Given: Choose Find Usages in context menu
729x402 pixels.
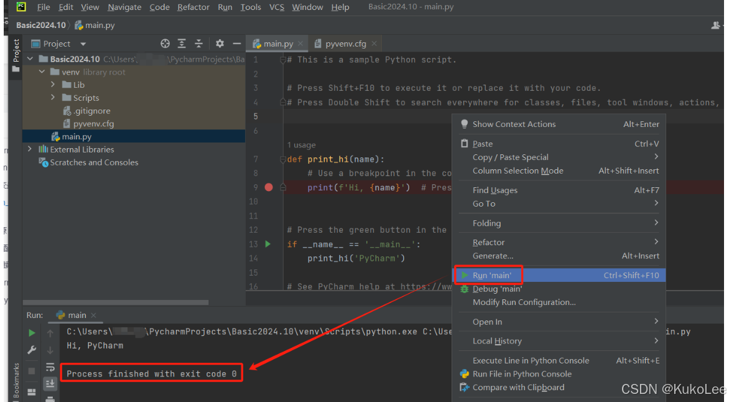Looking at the screenshot, I should tap(559, 190).
